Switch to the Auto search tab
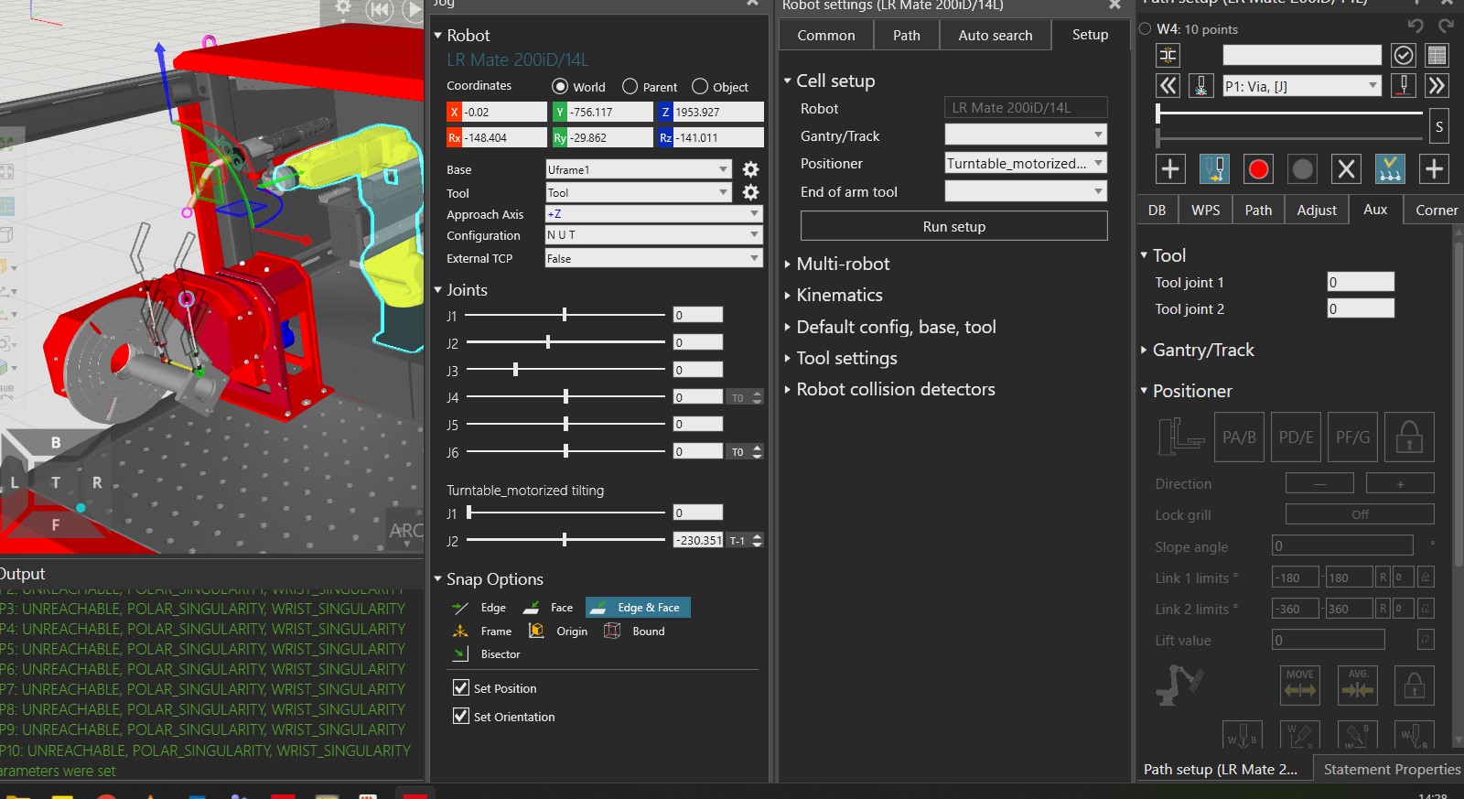1464x799 pixels. coord(995,36)
